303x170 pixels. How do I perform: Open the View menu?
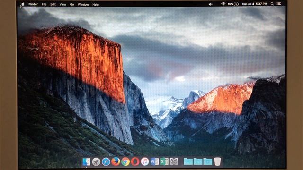click(63, 4)
